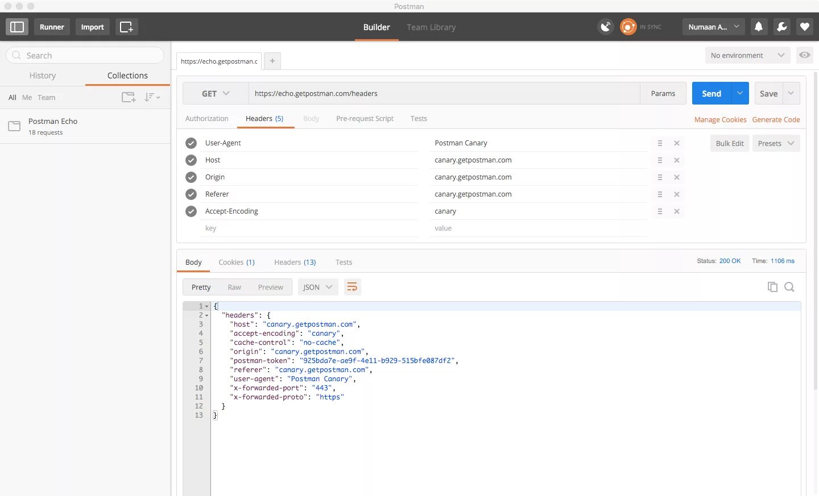Viewport: 819px width, 496px height.
Task: Click the heart icon
Action: [x=804, y=27]
